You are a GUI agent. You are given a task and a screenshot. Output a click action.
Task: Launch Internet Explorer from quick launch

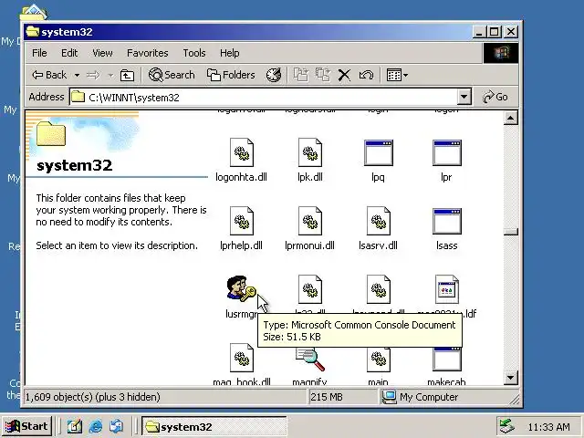tap(96, 426)
